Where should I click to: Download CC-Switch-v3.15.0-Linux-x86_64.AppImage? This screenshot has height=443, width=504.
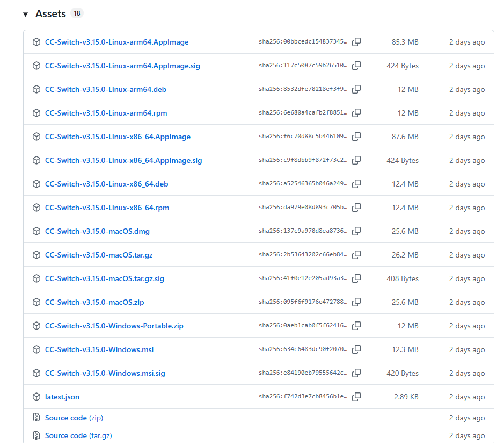pos(118,137)
